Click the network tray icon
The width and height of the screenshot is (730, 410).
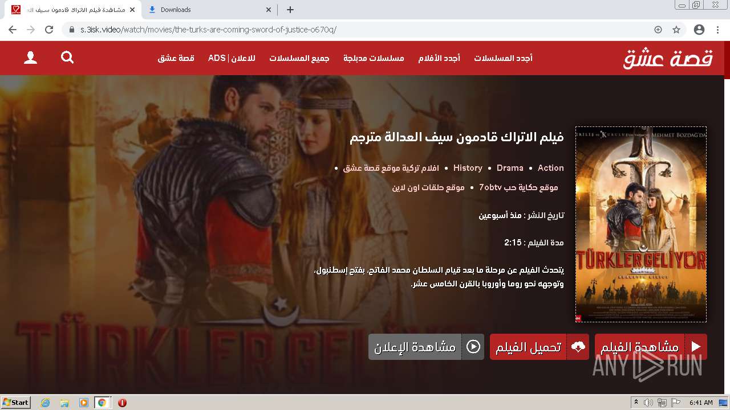[x=662, y=403]
